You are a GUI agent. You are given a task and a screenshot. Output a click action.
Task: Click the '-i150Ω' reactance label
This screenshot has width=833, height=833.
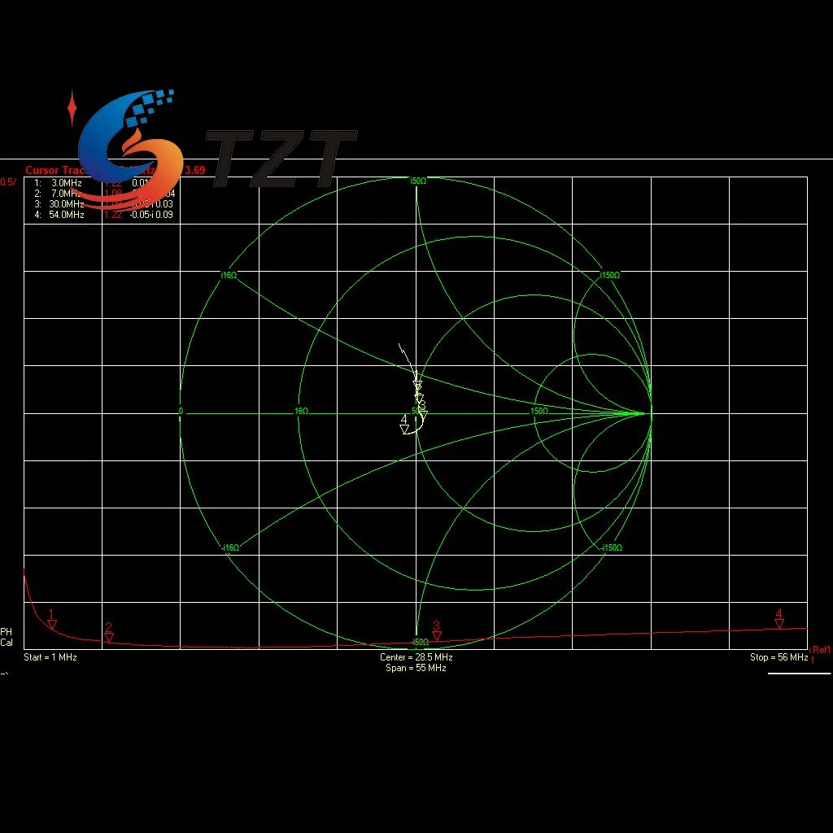click(x=612, y=547)
